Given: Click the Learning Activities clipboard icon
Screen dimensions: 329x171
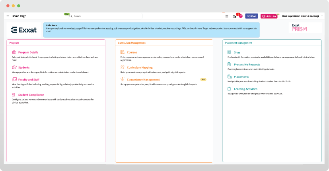Looking at the screenshot, I should (229, 89).
